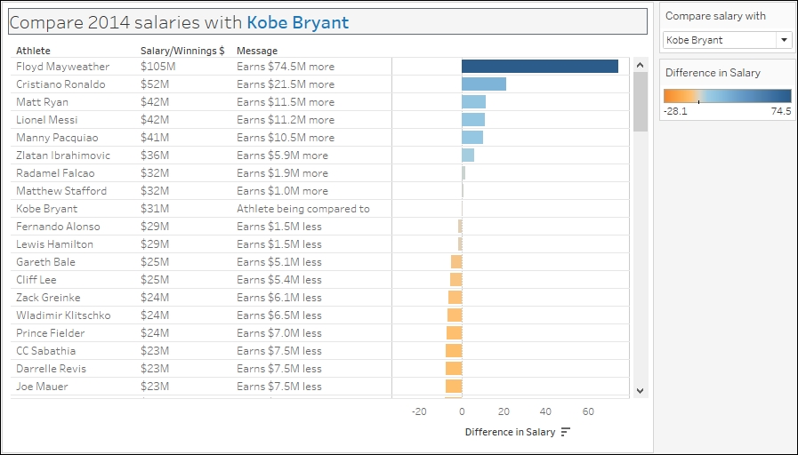Click the Lionel Messi athlete name
Image resolution: width=798 pixels, height=455 pixels.
click(x=47, y=120)
